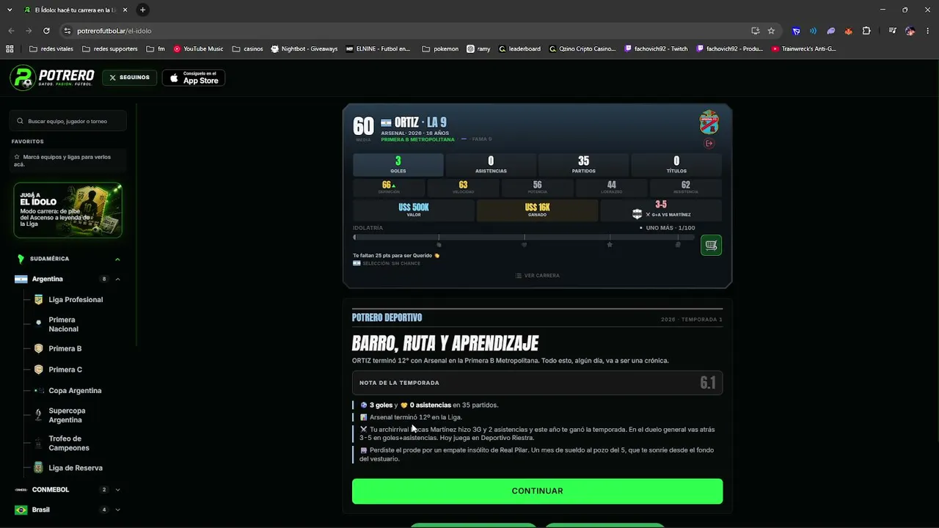This screenshot has height=528, width=939.
Task: Open the Chrome profile avatar
Action: click(x=910, y=31)
